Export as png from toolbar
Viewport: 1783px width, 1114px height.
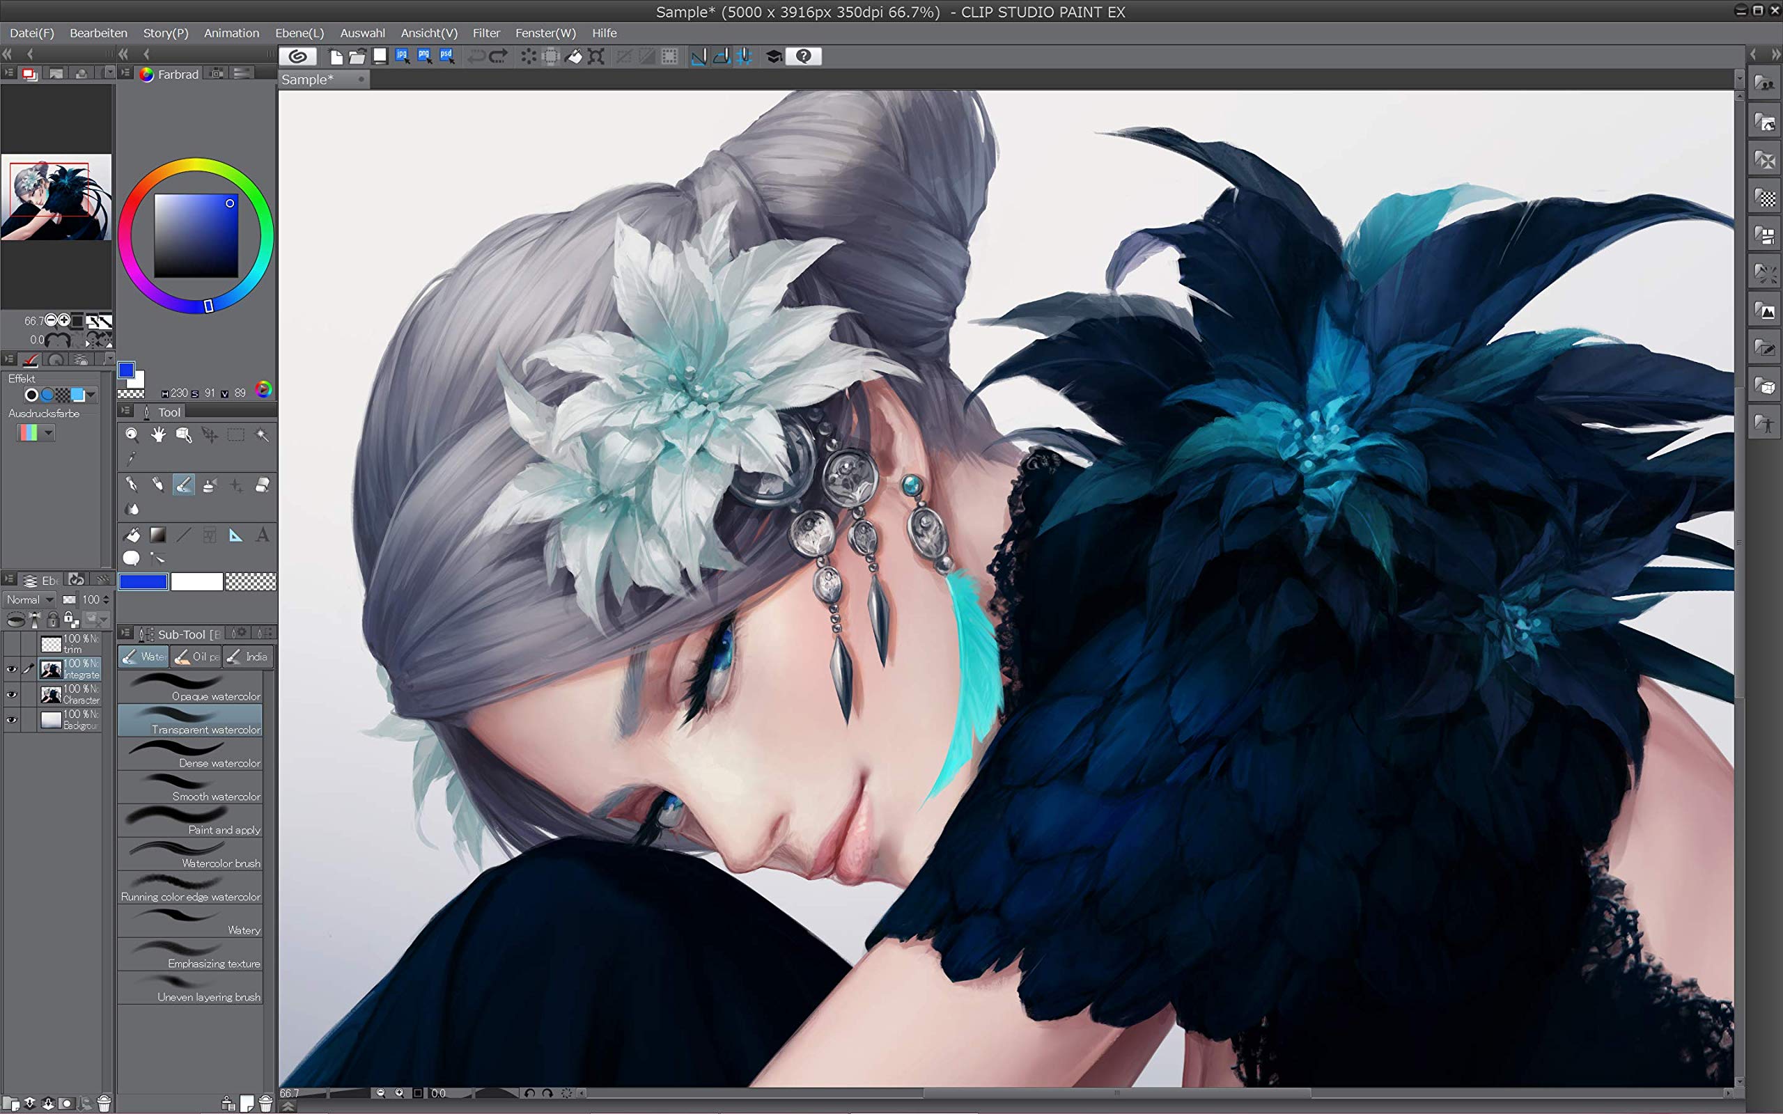424,56
